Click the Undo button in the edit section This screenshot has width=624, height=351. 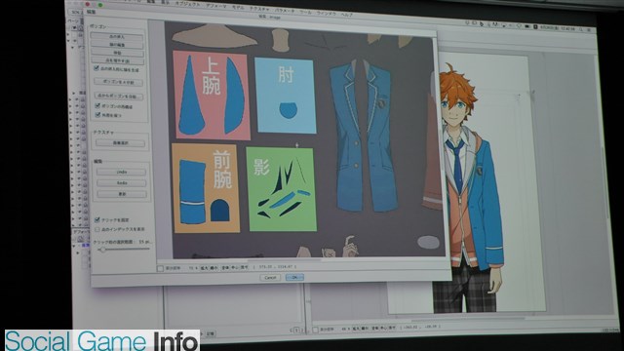point(121,172)
